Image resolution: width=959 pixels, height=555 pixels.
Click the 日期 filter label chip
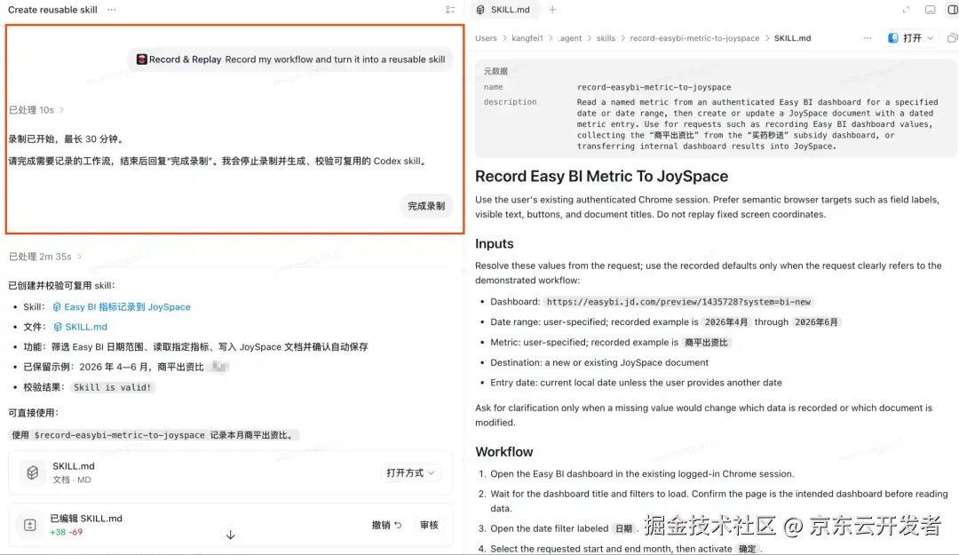623,528
